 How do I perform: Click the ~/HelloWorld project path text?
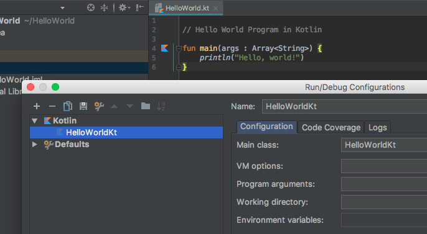[x=49, y=20]
